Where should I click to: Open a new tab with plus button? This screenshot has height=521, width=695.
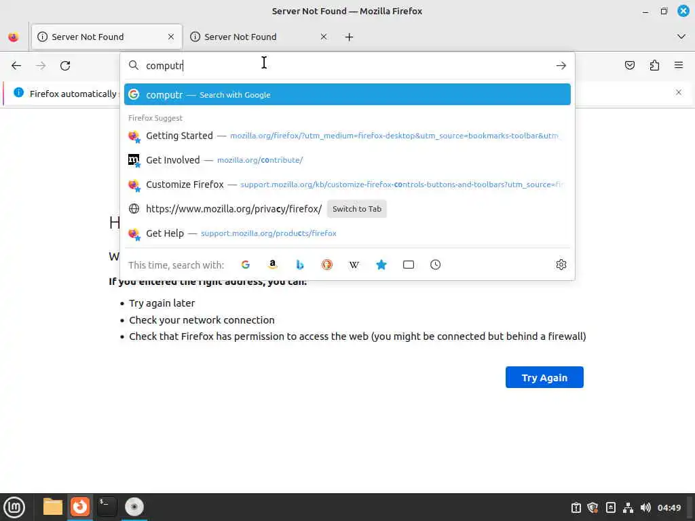(350, 37)
